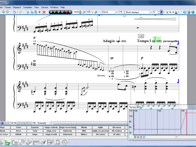Click the red X delete icon
Viewport: 196px width, 147px height.
pyautogui.click(x=44, y=12)
